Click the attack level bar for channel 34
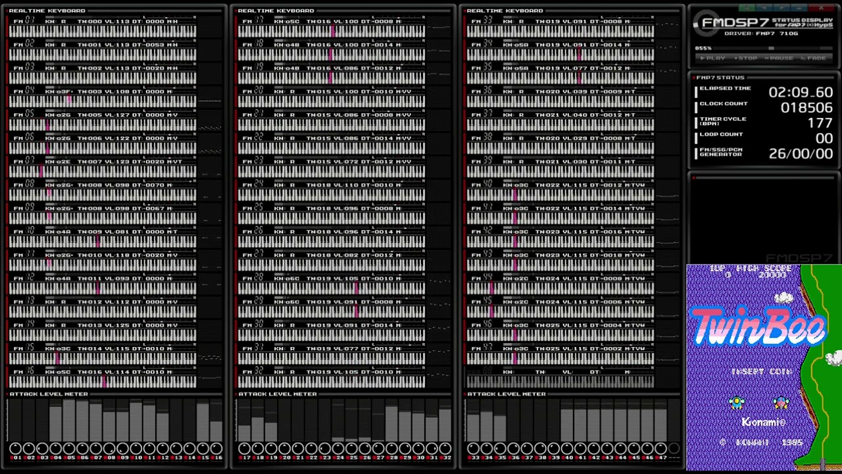 click(487, 421)
